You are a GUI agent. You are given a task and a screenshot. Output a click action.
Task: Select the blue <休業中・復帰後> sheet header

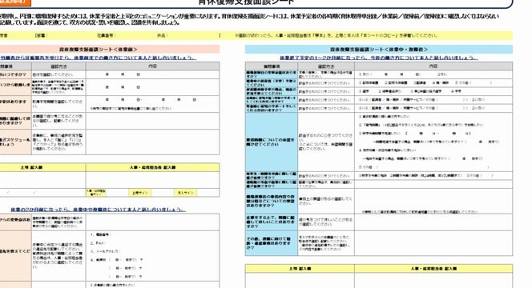click(379, 50)
